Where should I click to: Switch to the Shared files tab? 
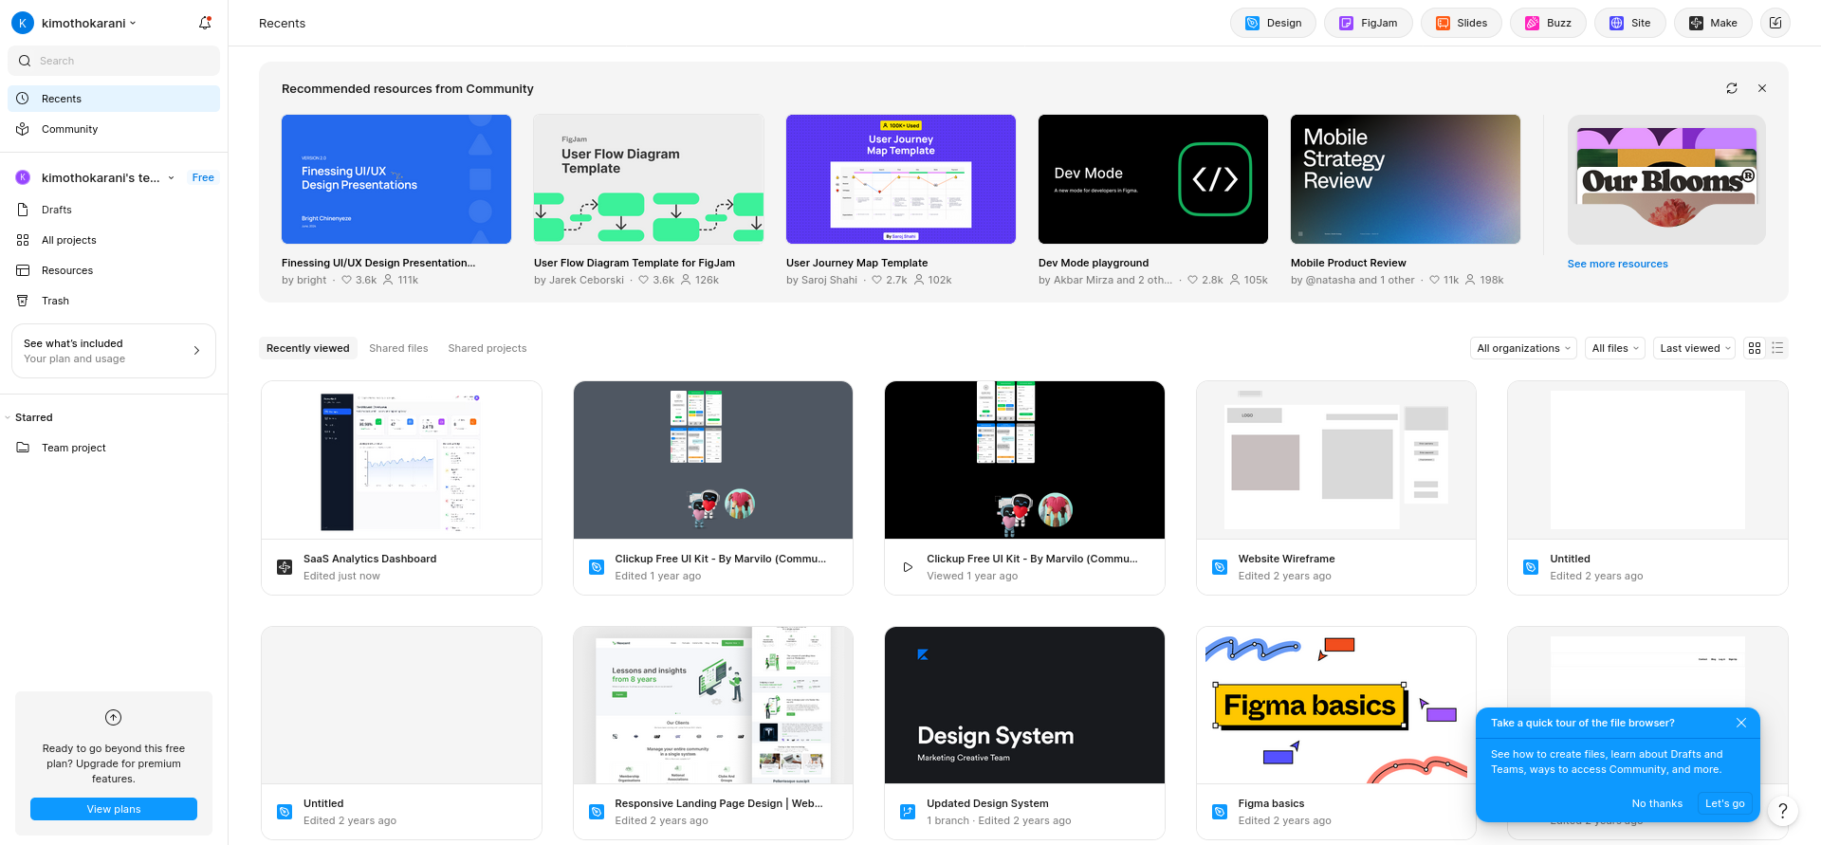(398, 348)
